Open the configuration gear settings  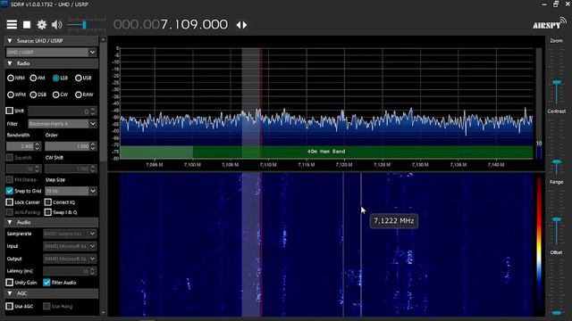point(42,25)
